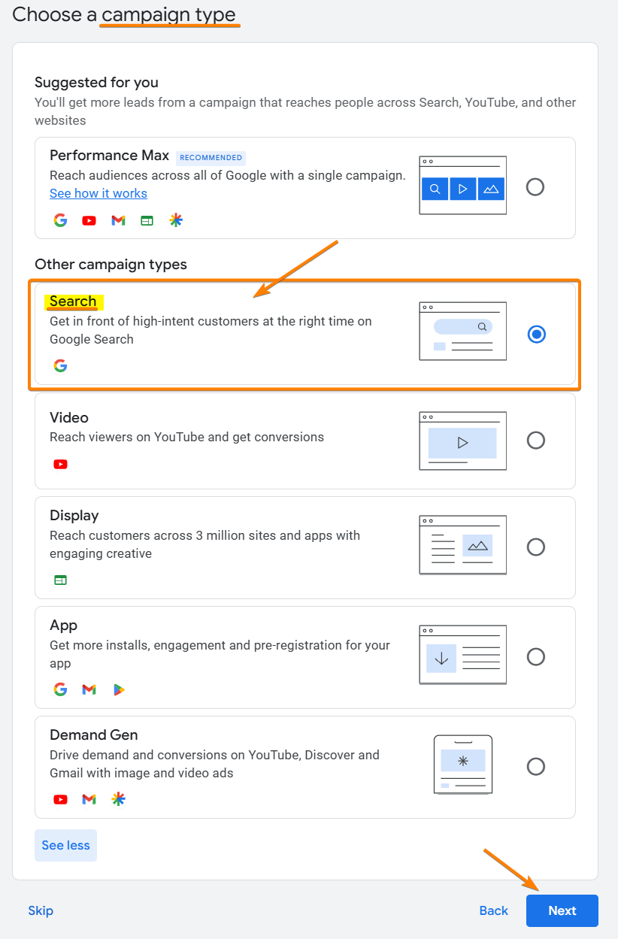Select the Video campaign radio button
Viewport: 618px width, 939px height.
(x=535, y=440)
